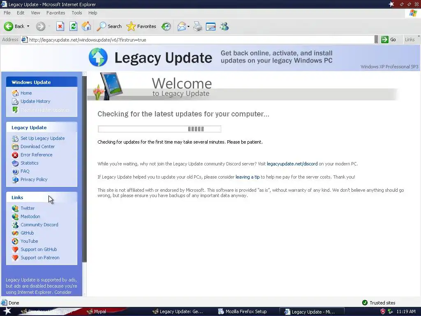The image size is (421, 316).
Task: Open the Community Discord link
Action: 39,225
